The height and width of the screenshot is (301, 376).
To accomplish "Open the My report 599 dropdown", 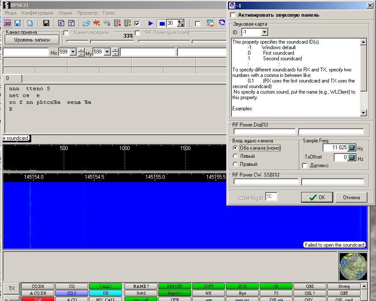I will [107, 52].
